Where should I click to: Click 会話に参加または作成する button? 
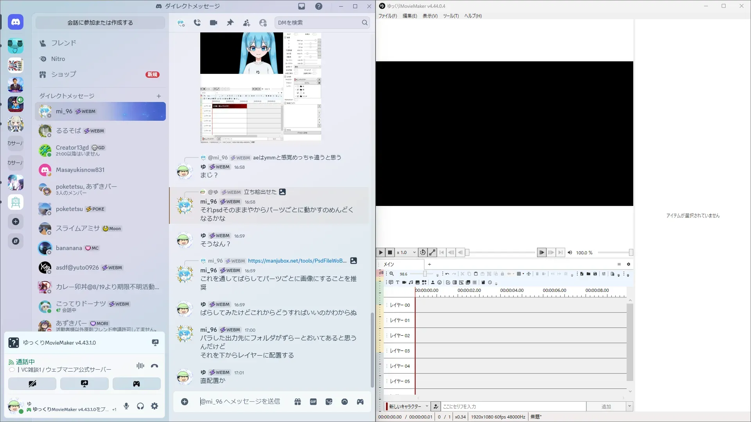coord(100,23)
